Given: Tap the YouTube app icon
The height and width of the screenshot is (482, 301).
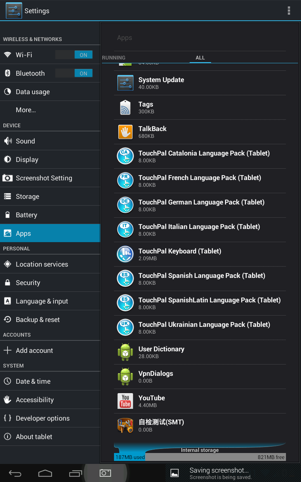Looking at the screenshot, I should [x=125, y=401].
